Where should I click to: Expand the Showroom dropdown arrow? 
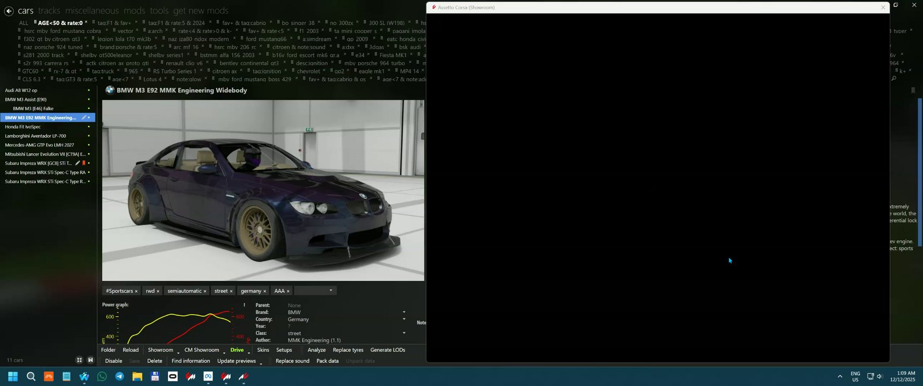[x=178, y=352]
